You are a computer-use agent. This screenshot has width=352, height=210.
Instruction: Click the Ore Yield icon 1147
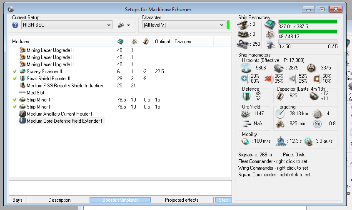[245, 114]
